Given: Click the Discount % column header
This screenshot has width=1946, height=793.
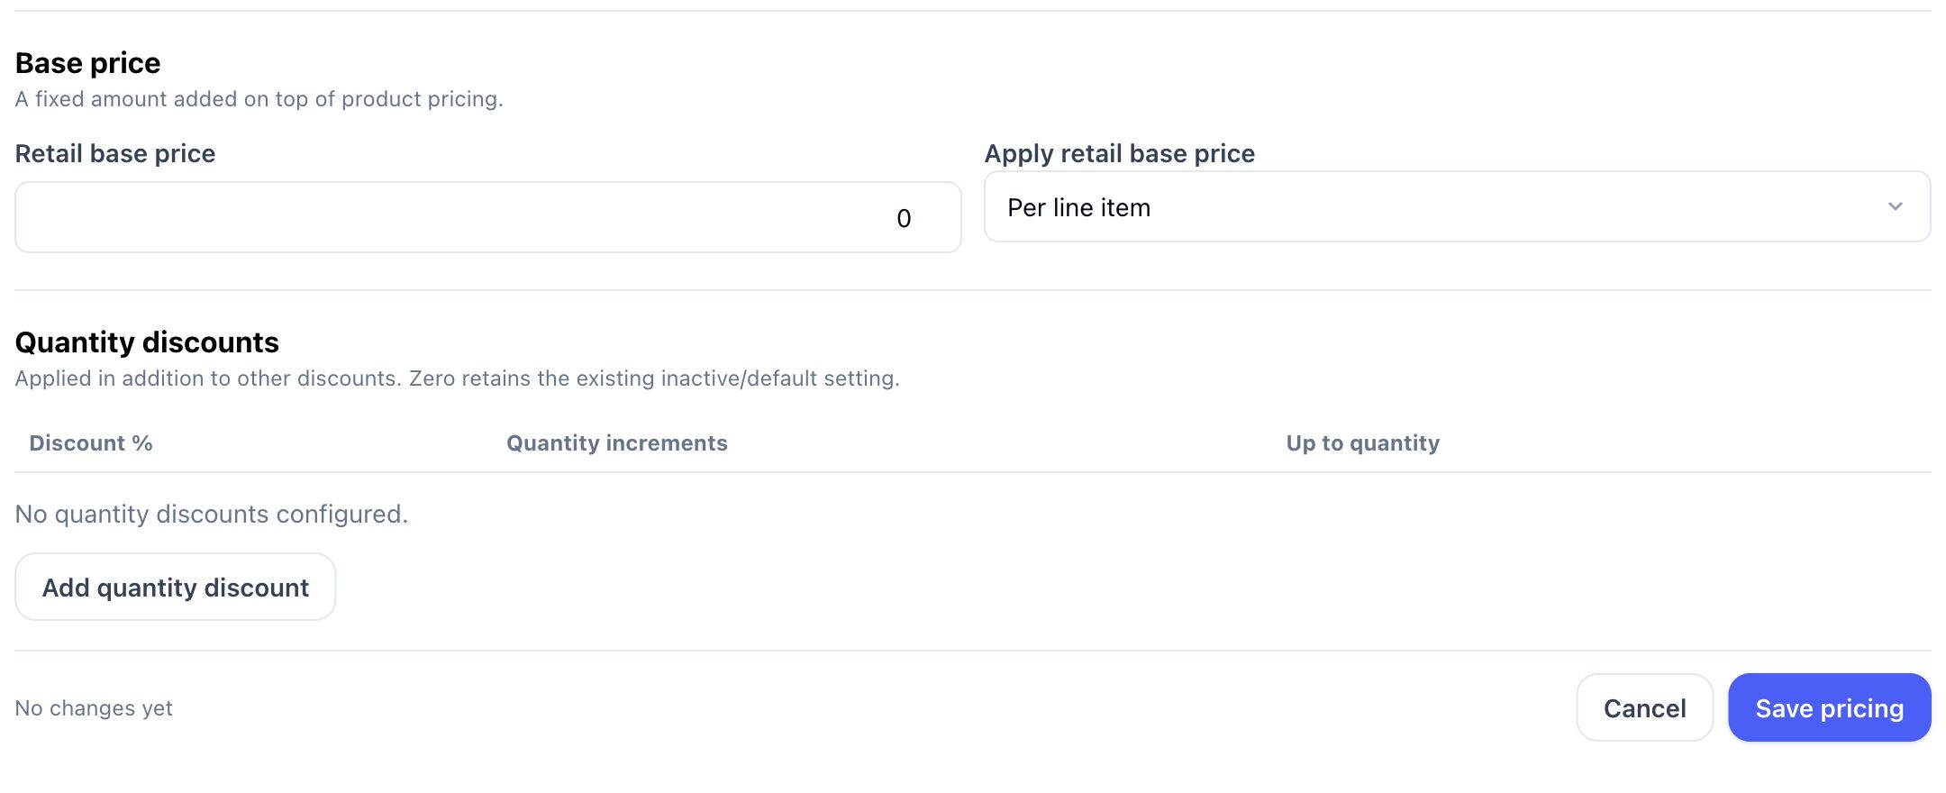Looking at the screenshot, I should click(91, 442).
